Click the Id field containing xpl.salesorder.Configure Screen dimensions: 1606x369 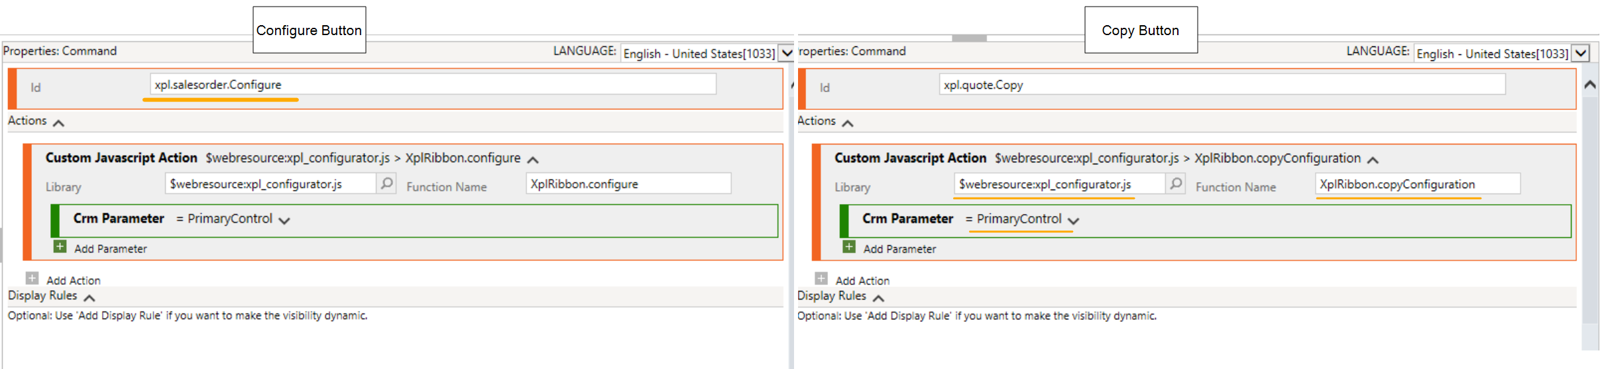click(x=433, y=84)
